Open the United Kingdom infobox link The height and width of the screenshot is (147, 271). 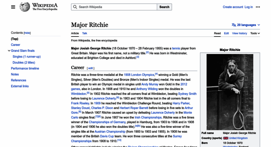pyautogui.click(x=238, y=138)
